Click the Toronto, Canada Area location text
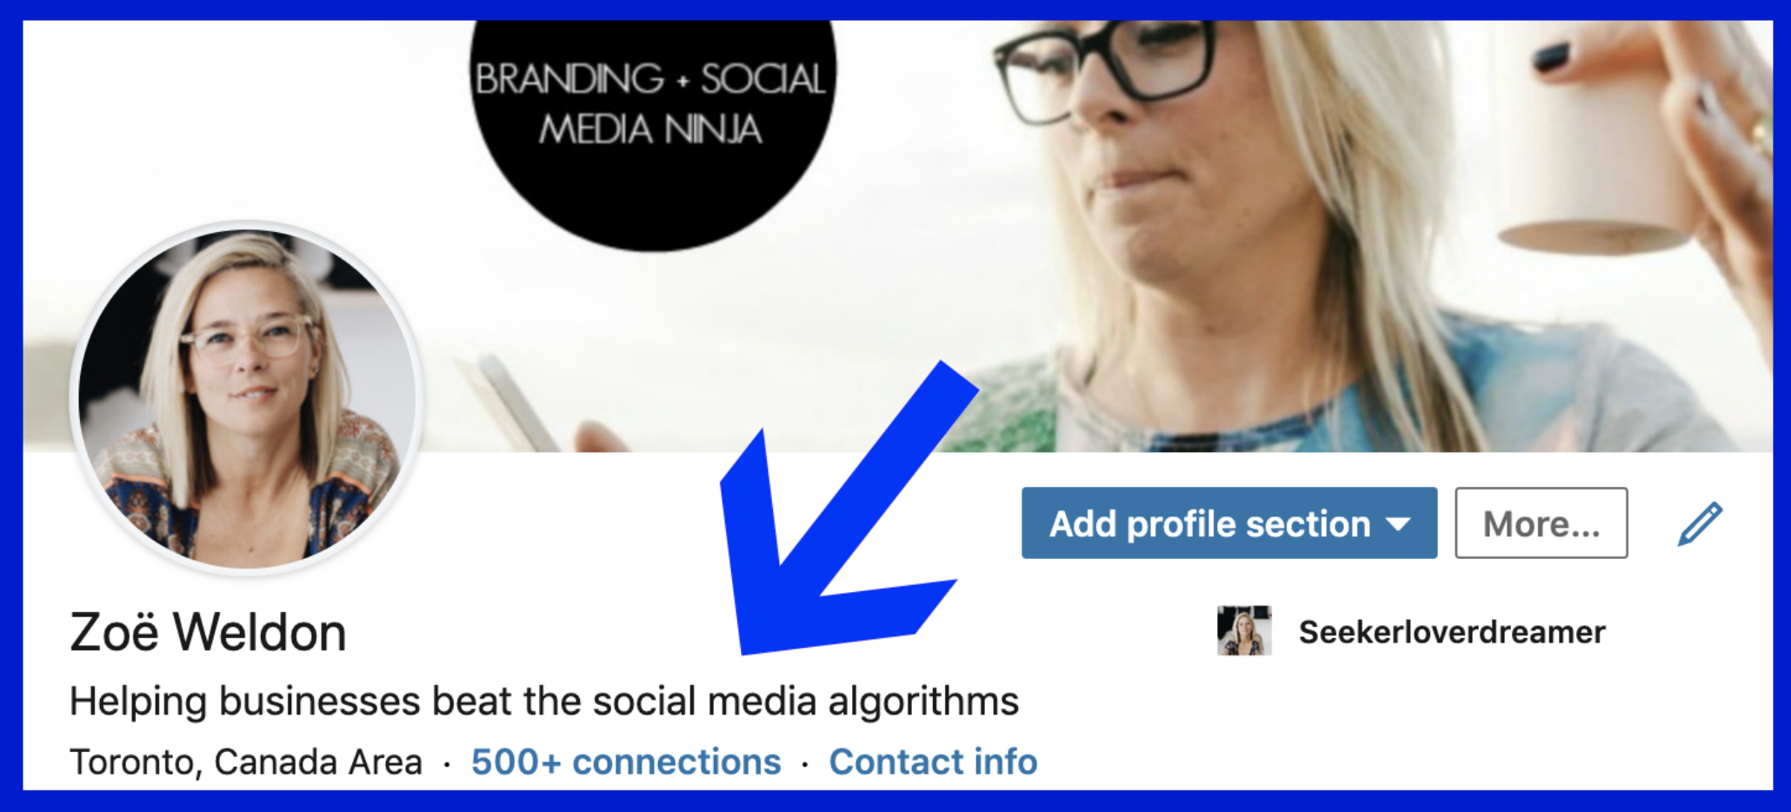The width and height of the screenshot is (1791, 812). click(246, 762)
